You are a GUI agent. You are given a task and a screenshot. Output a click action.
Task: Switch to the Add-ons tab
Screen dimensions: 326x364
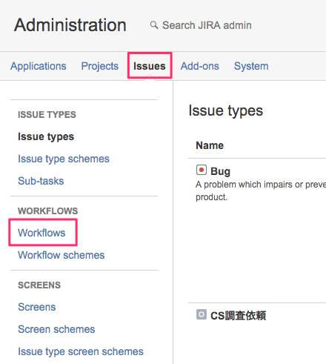point(199,66)
